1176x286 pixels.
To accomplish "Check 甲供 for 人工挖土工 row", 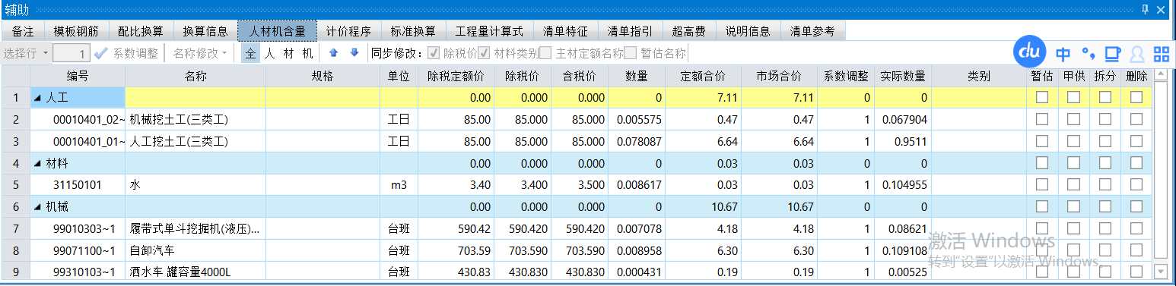I will 1073,141.
